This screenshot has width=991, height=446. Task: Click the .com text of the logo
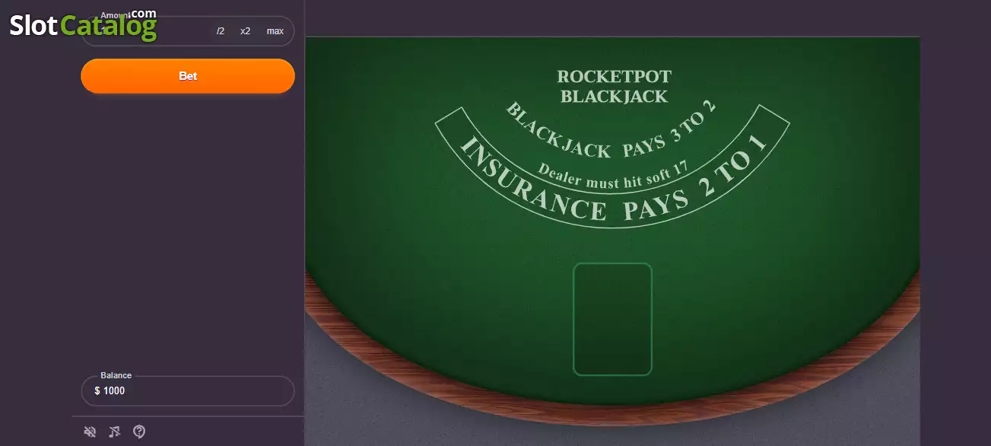[143, 14]
